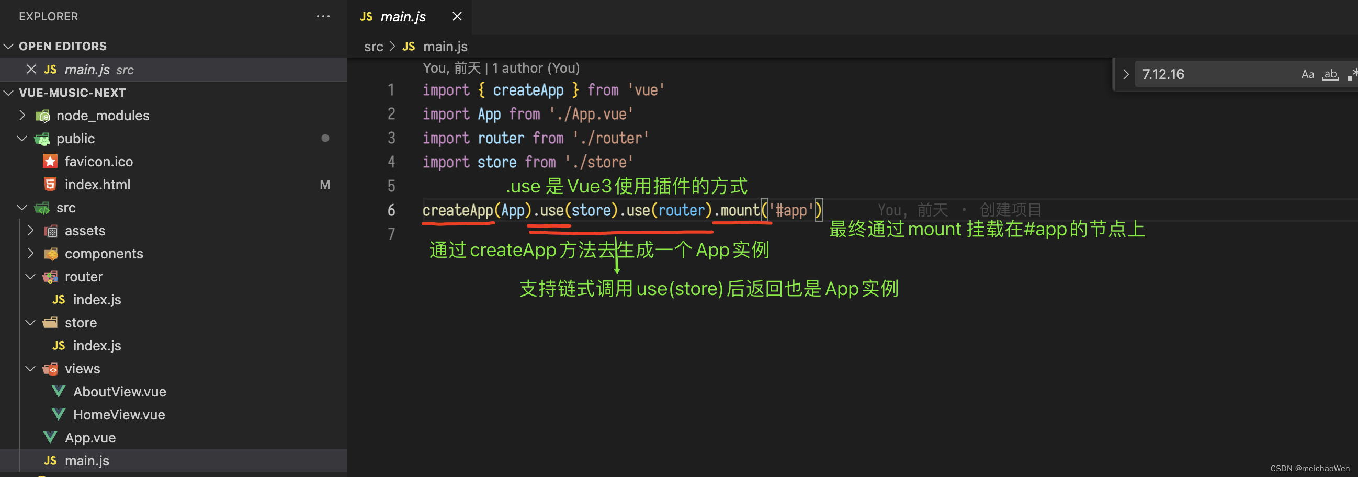Toggle replace mode in find widget
The height and width of the screenshot is (477, 1358).
1126,74
